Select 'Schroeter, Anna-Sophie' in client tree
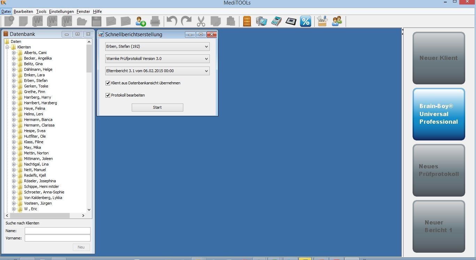The height and width of the screenshot is (260, 476). (44, 192)
